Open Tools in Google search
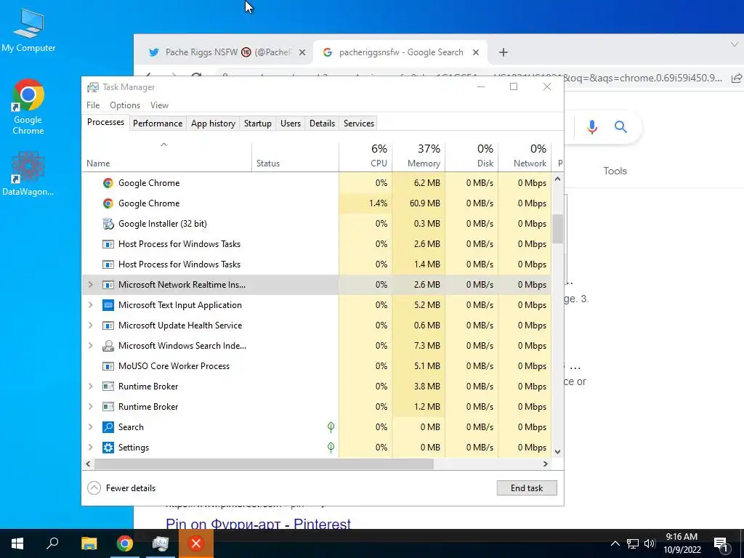The height and width of the screenshot is (558, 744). click(x=615, y=171)
